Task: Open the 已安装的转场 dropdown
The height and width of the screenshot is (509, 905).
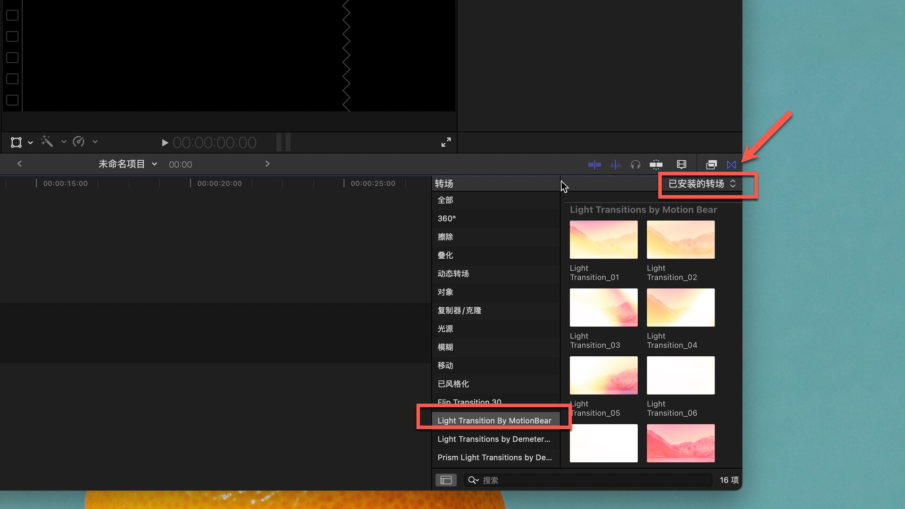Action: [x=702, y=184]
